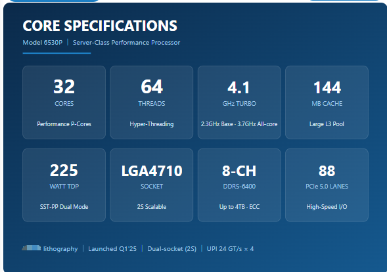Click the Launched Q1'25 footer text

pos(112,249)
